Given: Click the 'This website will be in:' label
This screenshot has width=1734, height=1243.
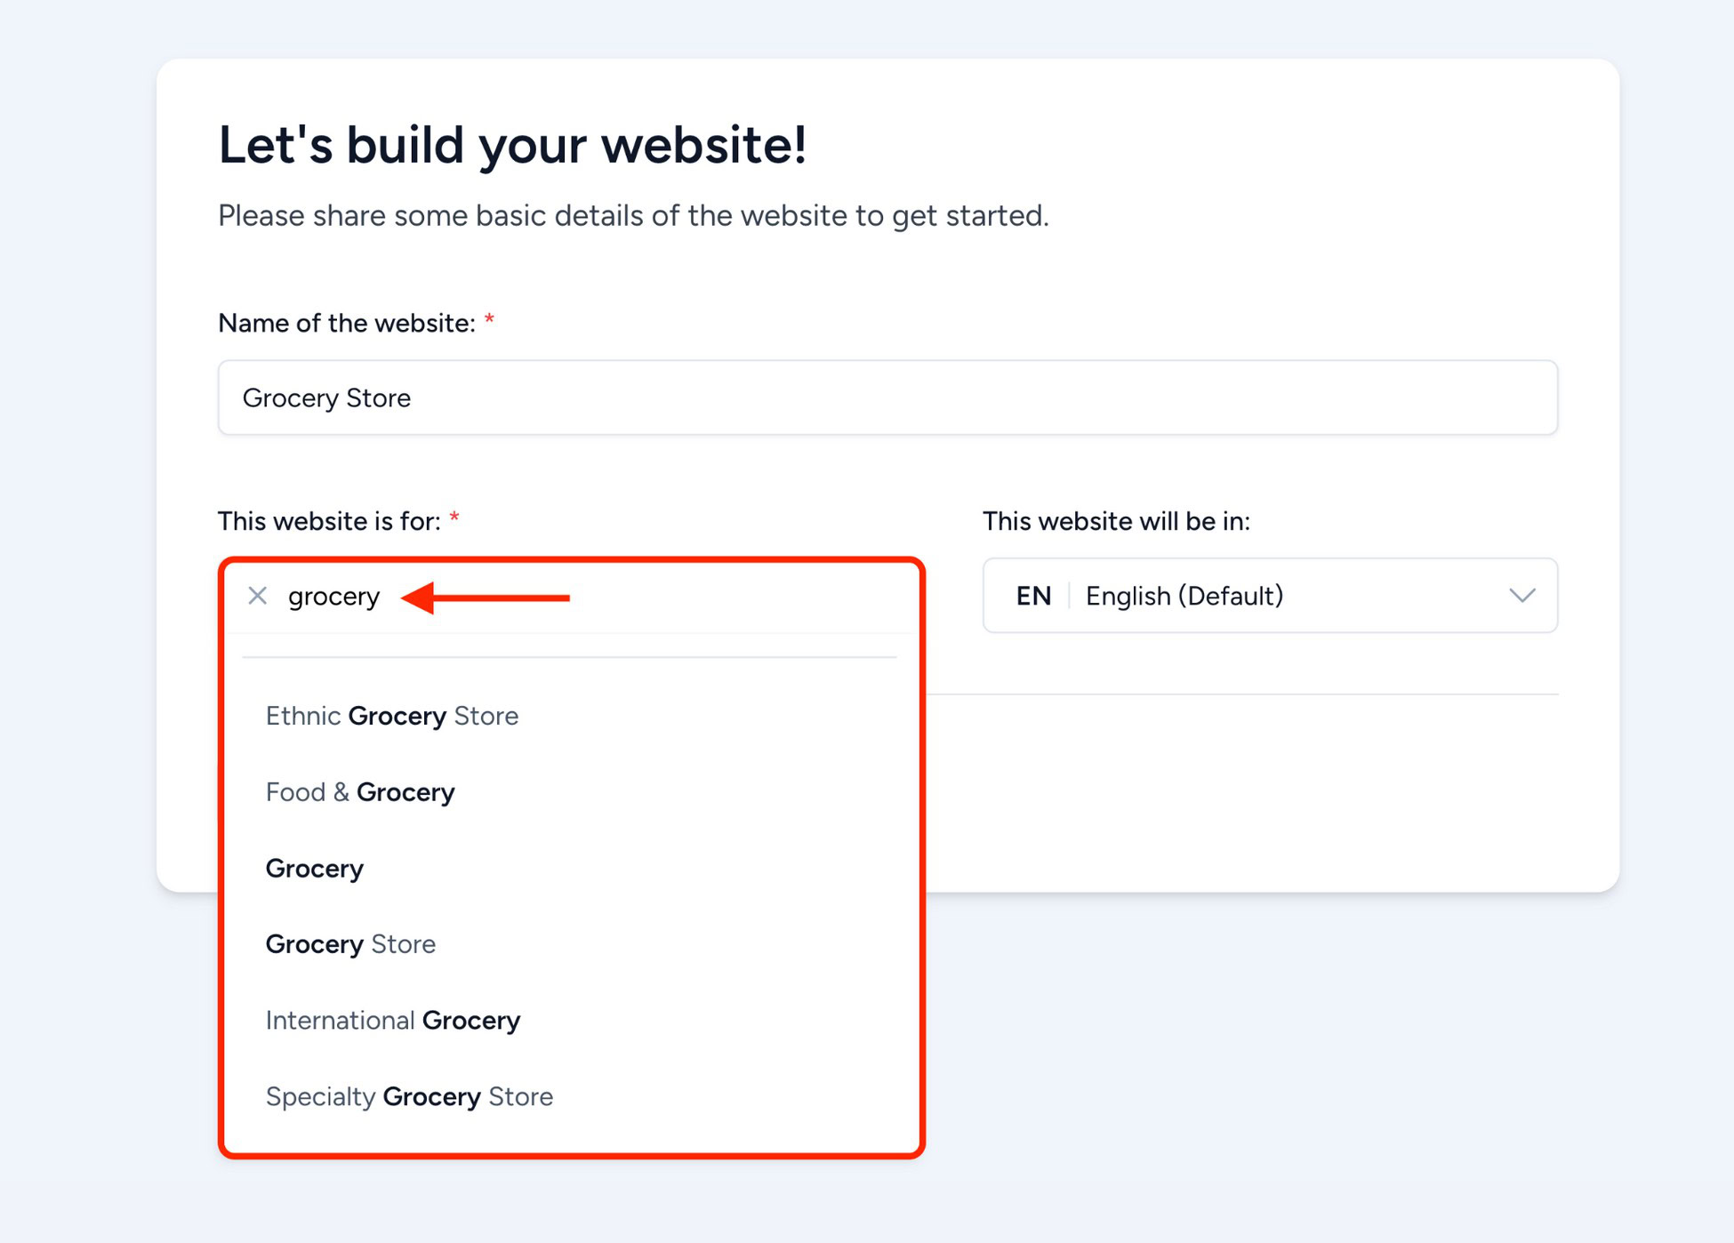Looking at the screenshot, I should tap(1116, 522).
